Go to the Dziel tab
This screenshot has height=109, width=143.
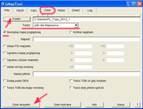[x=47, y=10]
